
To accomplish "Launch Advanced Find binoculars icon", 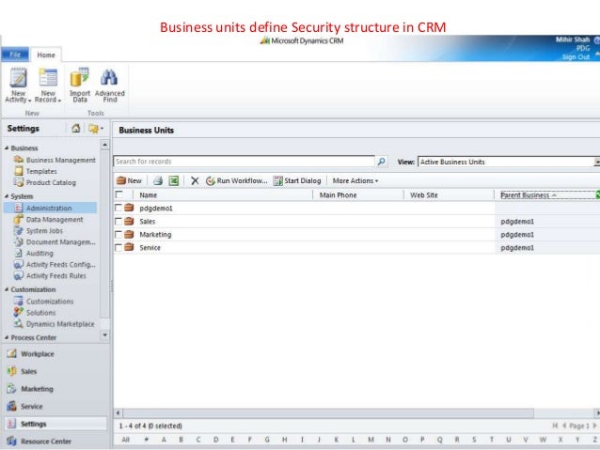I will (x=109, y=78).
